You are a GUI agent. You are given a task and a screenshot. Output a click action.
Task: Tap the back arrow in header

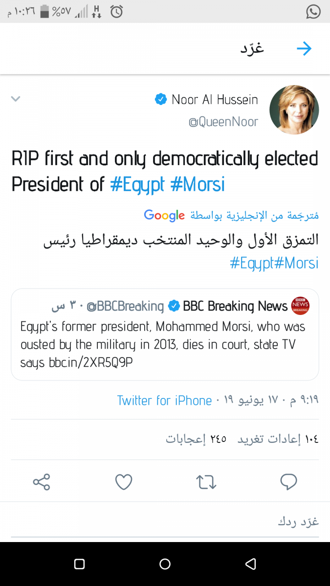[304, 48]
